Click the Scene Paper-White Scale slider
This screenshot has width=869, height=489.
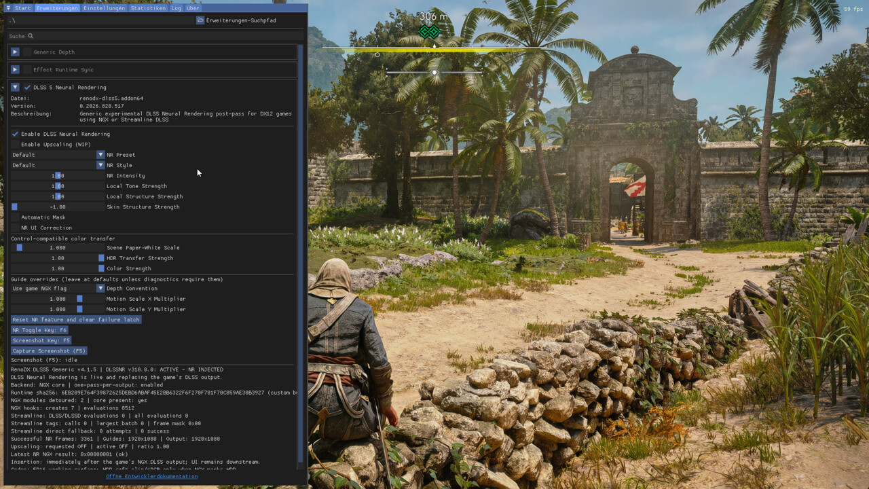[58, 248]
